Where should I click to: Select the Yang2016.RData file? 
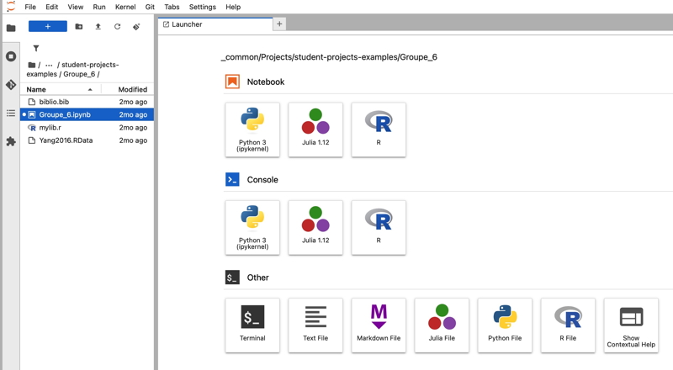pos(66,140)
